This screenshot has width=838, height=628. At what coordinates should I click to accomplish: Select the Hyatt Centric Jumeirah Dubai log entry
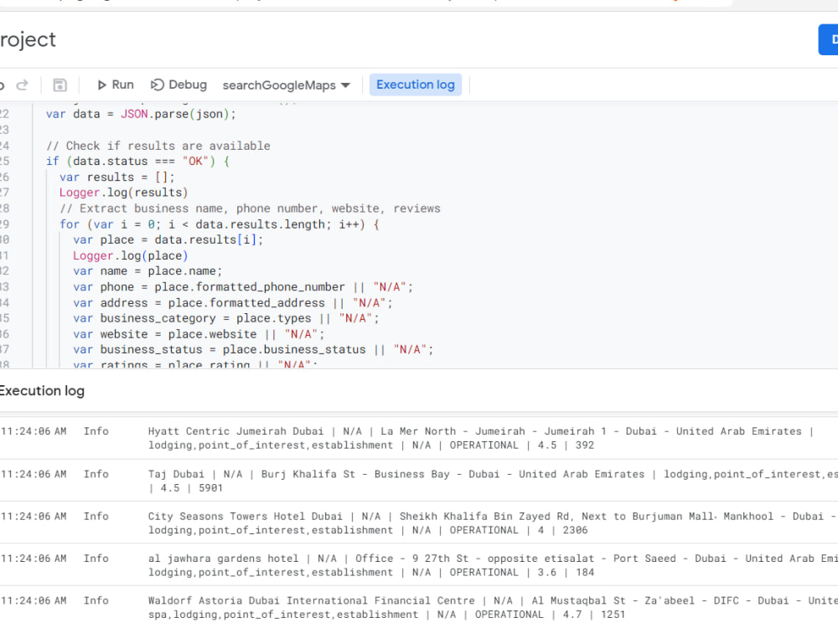point(419,439)
